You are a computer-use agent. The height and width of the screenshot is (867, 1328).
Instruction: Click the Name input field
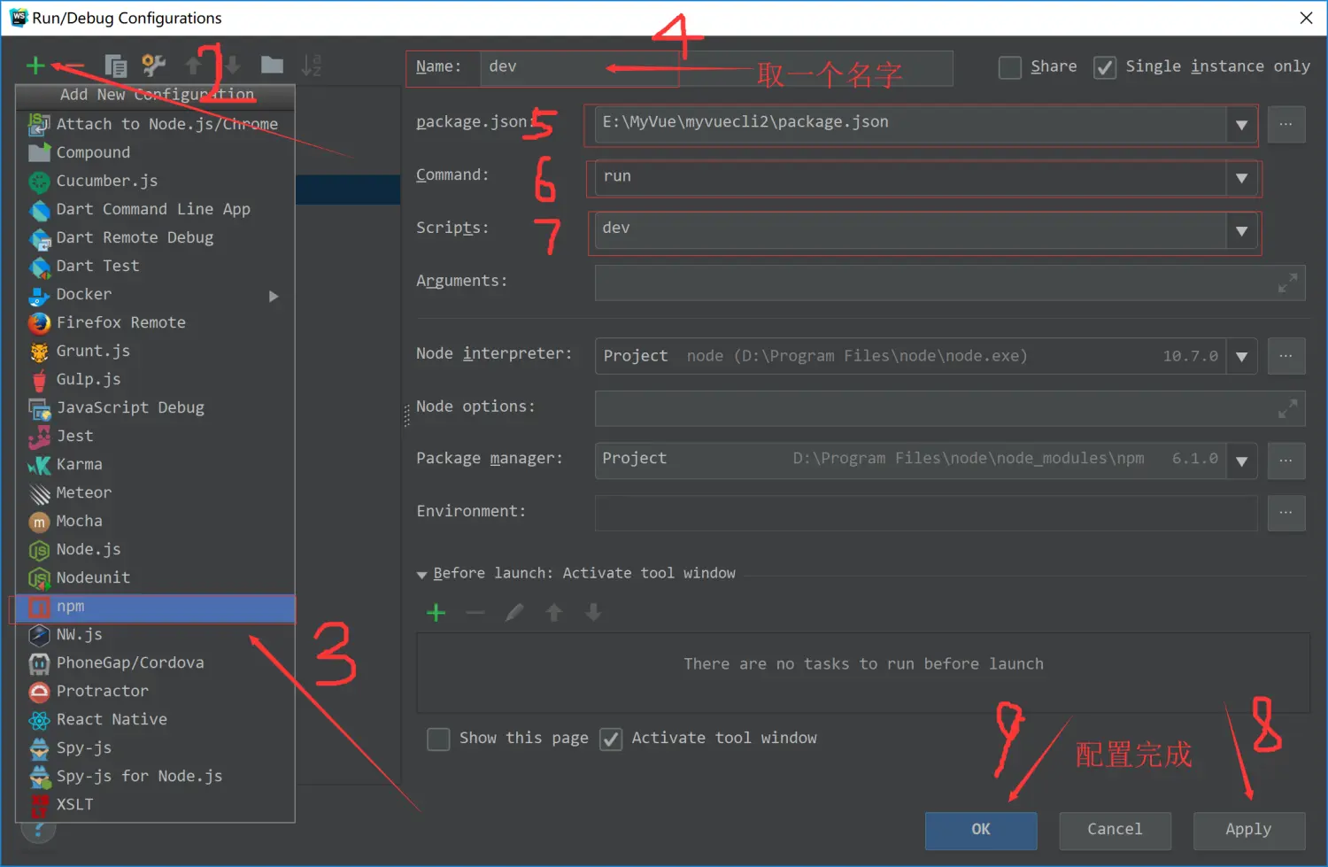(x=716, y=68)
